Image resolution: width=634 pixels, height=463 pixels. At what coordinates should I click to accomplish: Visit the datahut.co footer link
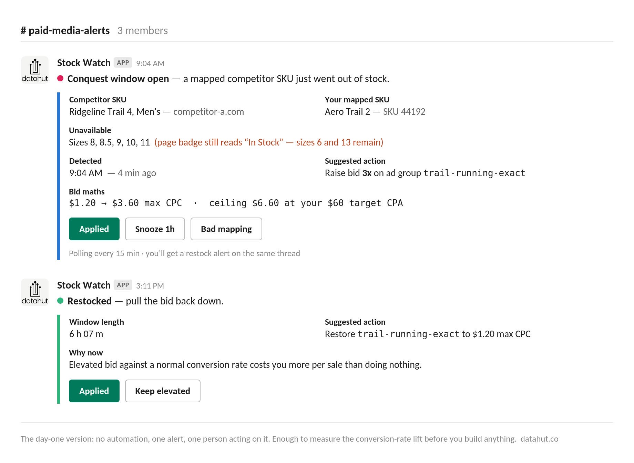click(x=539, y=439)
